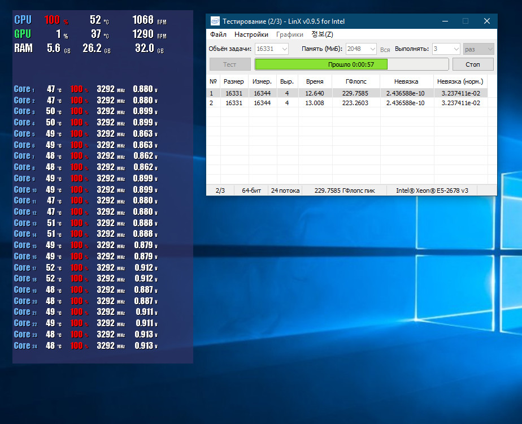Open the Файл menu
Image resolution: width=522 pixels, height=424 pixels.
pyautogui.click(x=218, y=34)
